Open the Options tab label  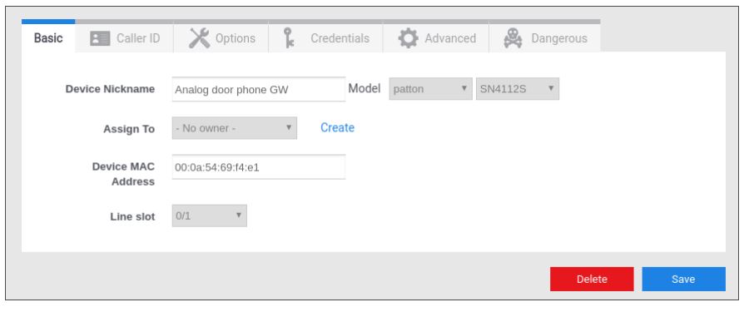click(235, 38)
